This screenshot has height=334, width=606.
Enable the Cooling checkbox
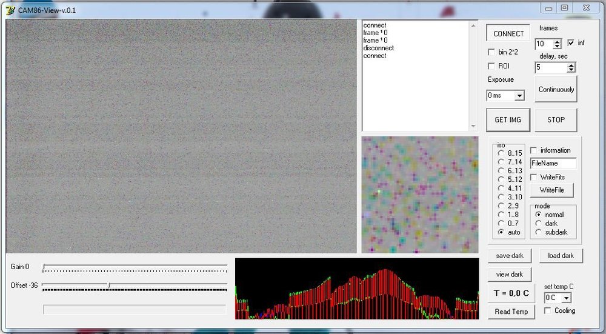[x=547, y=310]
